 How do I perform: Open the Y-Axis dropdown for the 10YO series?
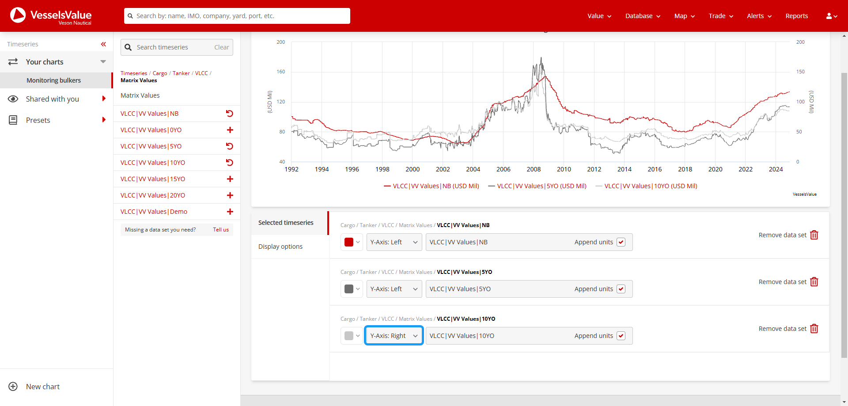click(394, 335)
